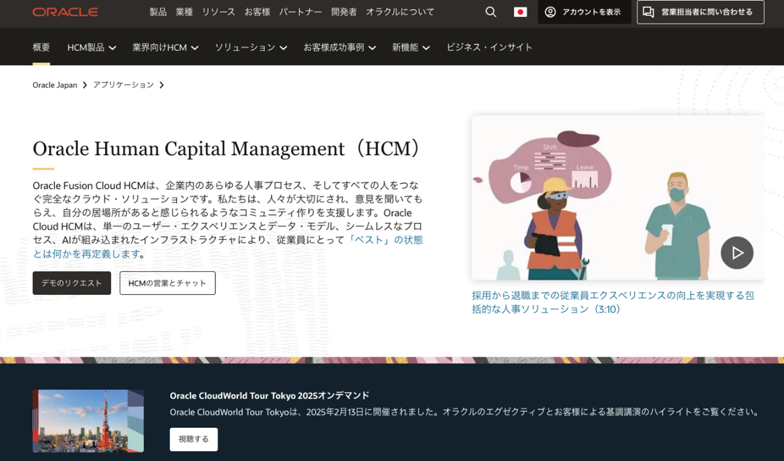Click the Tokyo Tower thumbnail image
The width and height of the screenshot is (784, 461).
pos(88,421)
